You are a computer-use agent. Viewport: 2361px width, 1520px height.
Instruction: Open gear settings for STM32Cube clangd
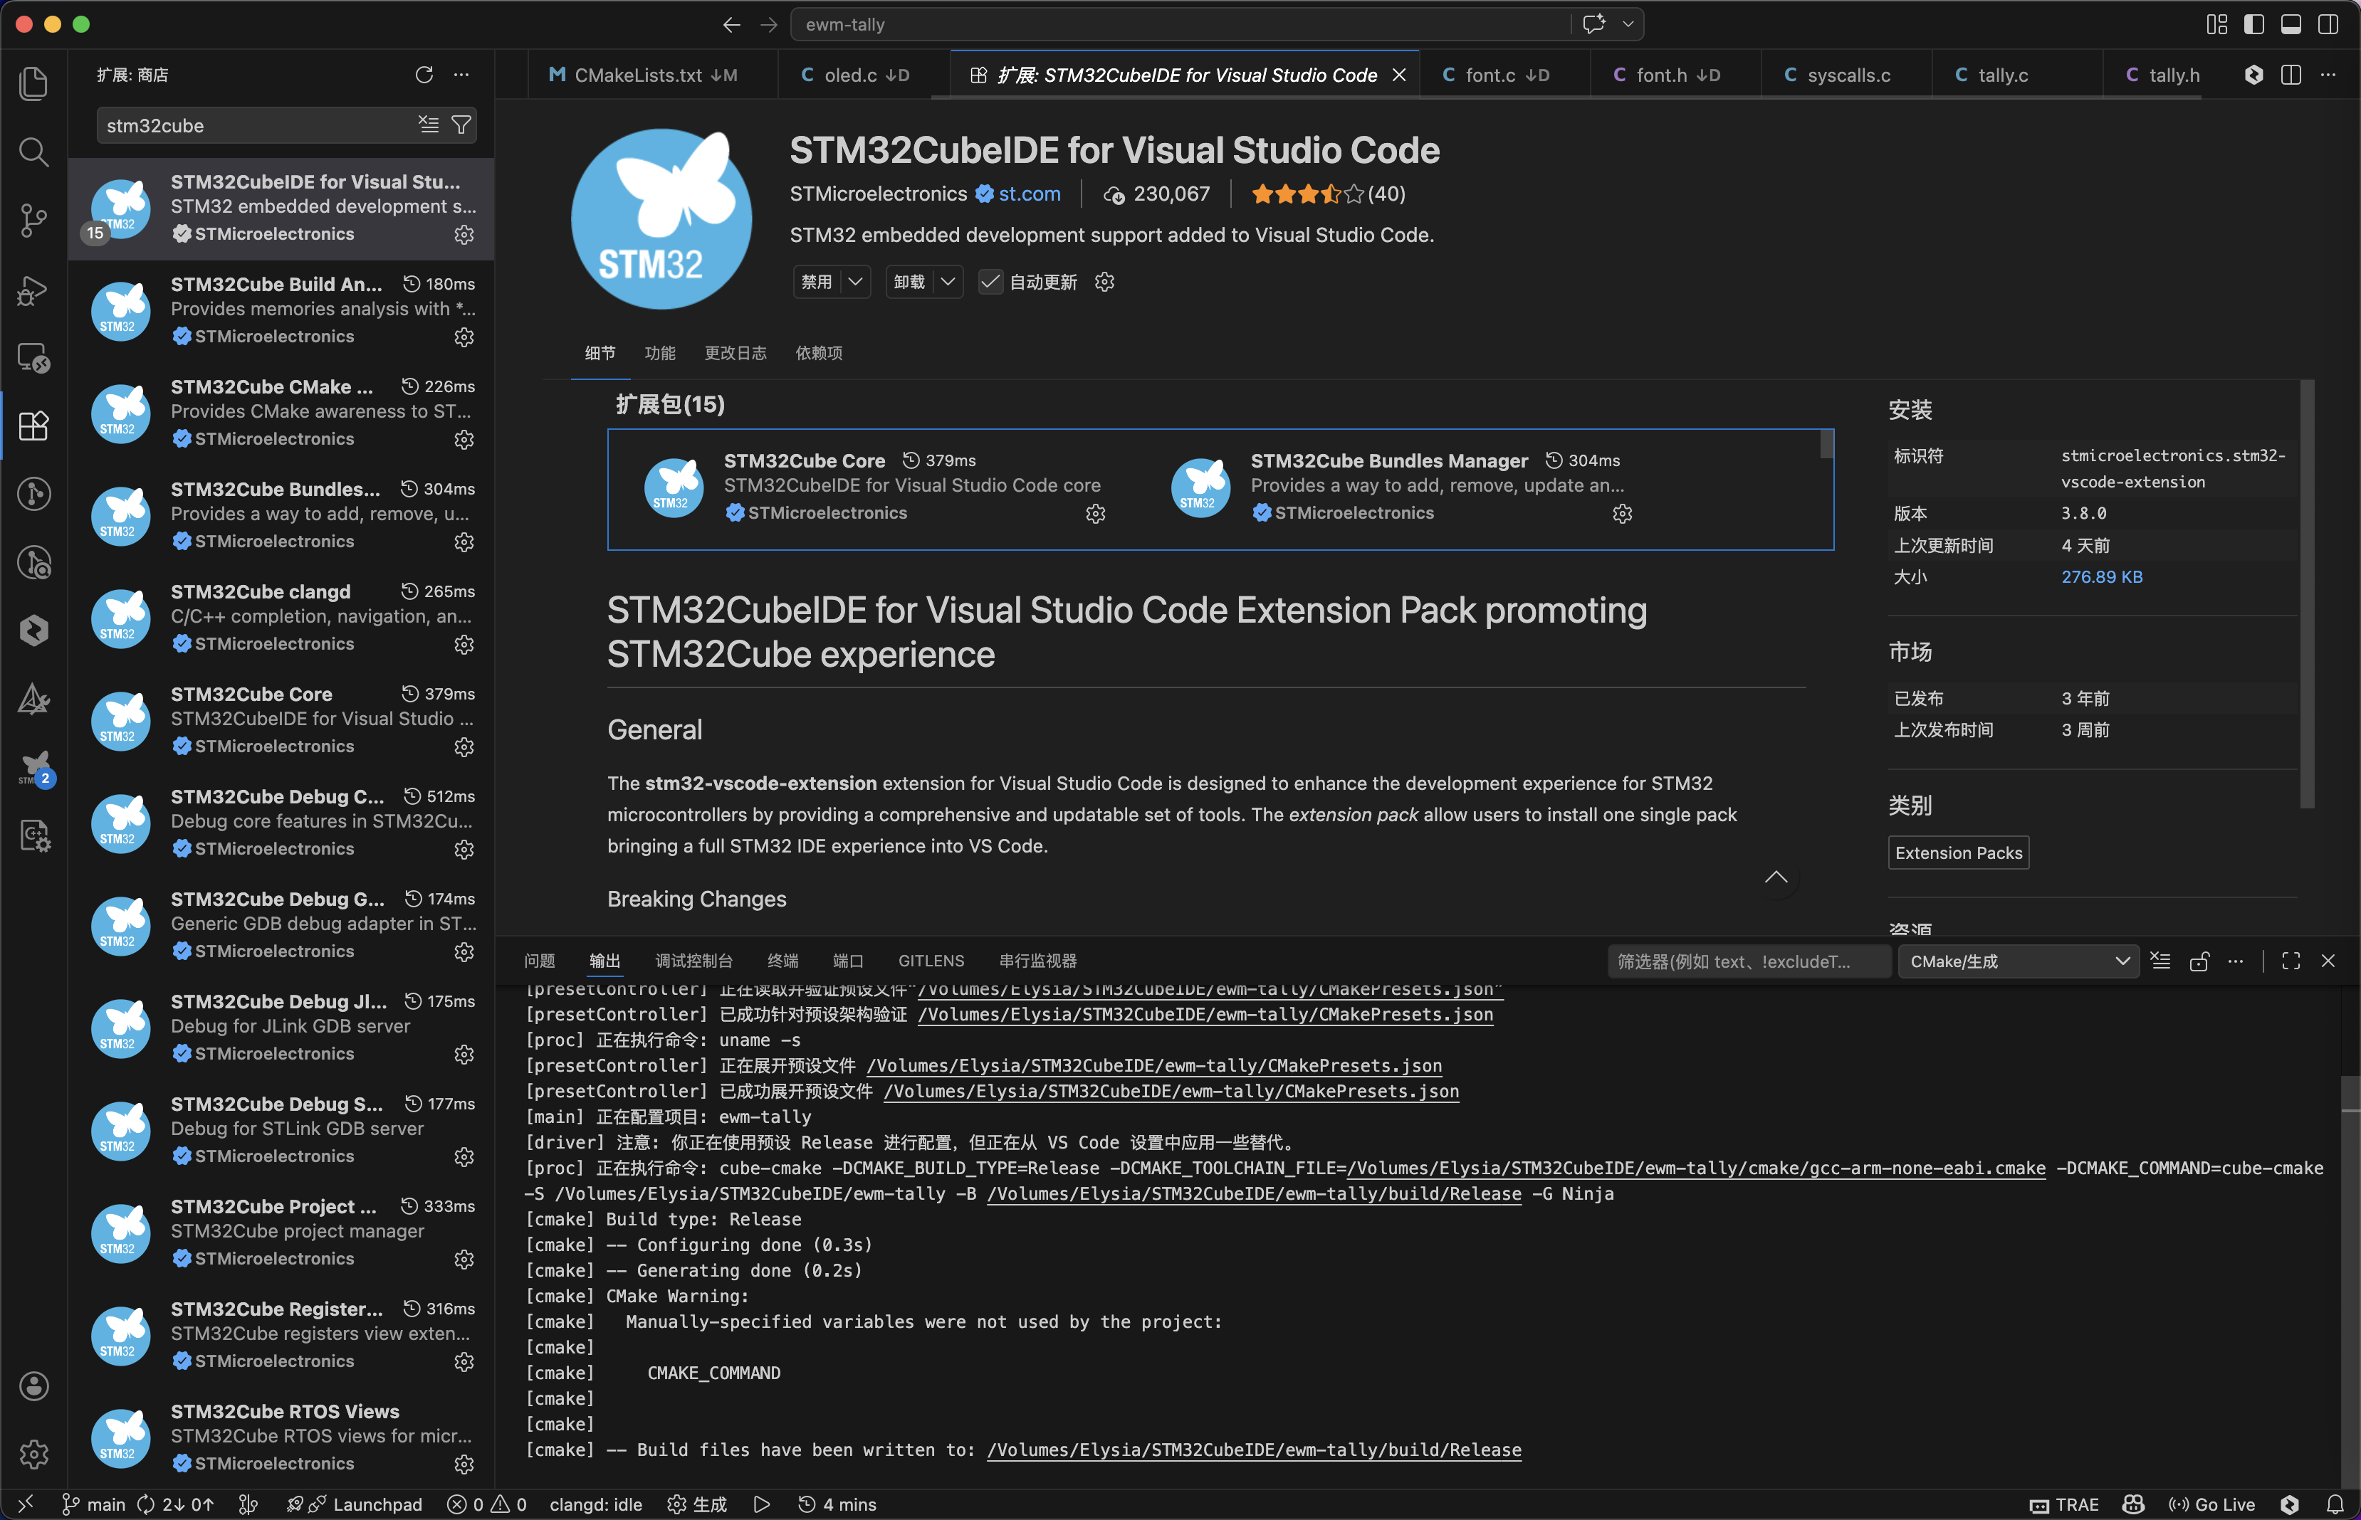point(464,645)
